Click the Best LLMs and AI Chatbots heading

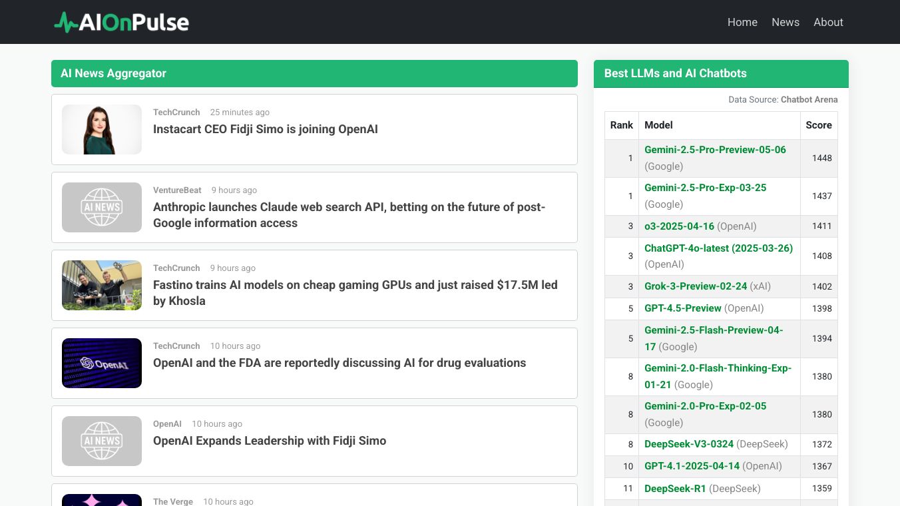click(x=675, y=73)
